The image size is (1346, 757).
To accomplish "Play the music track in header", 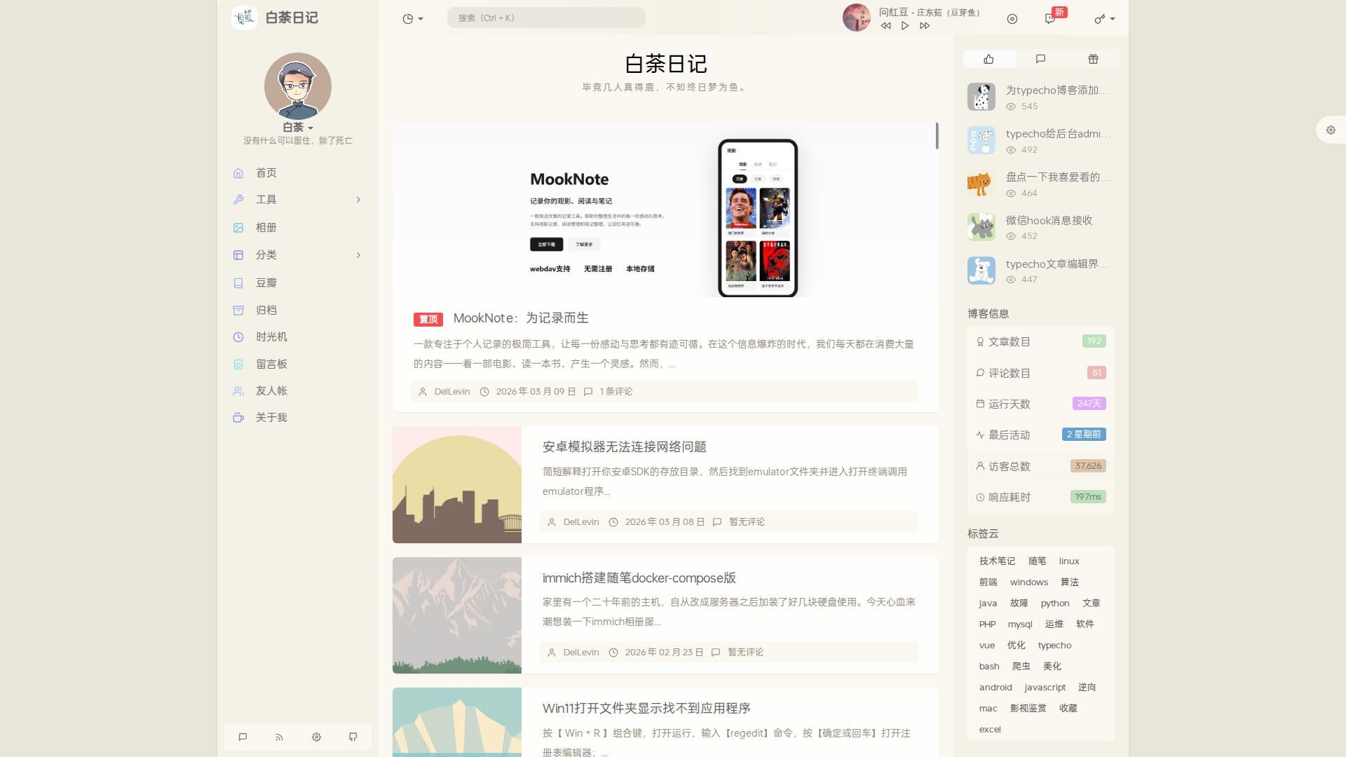I will click(905, 26).
